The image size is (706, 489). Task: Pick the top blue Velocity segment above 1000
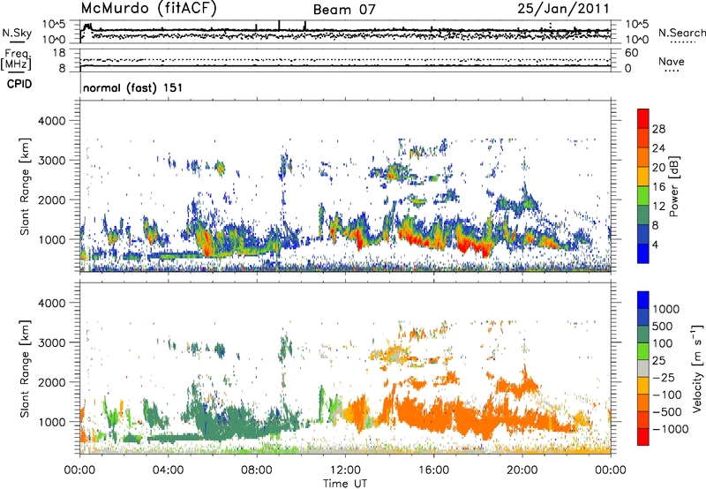click(643, 300)
